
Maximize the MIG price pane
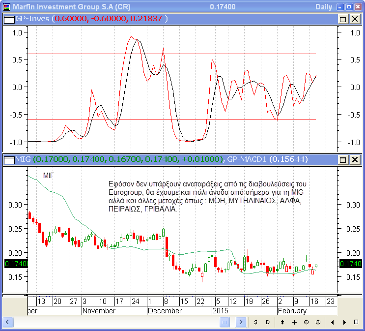point(343,160)
